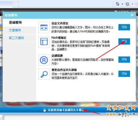Click the 自定义内容区 title
The width and height of the screenshot is (138, 120).
coord(60,23)
